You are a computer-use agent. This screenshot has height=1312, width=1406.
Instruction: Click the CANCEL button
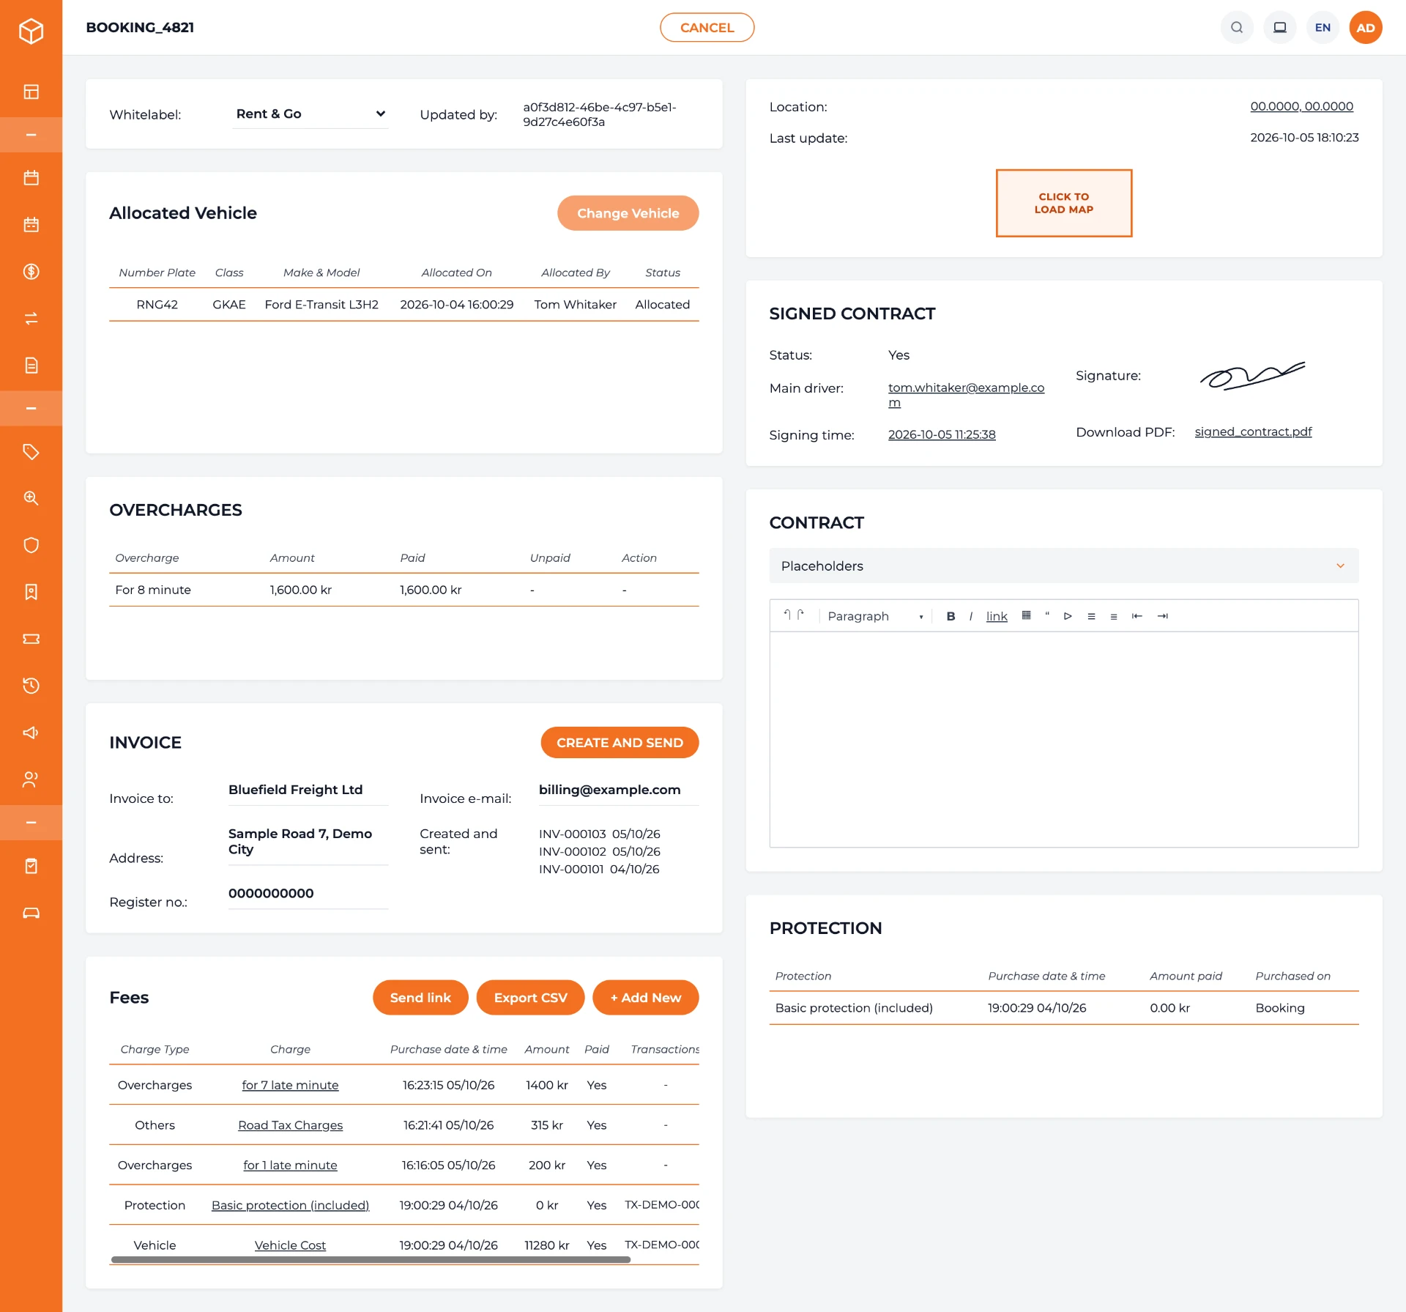[707, 28]
